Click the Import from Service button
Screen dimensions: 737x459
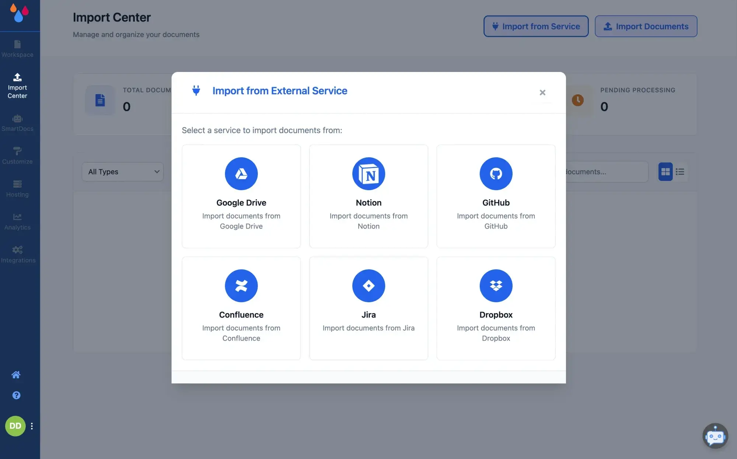tap(536, 26)
